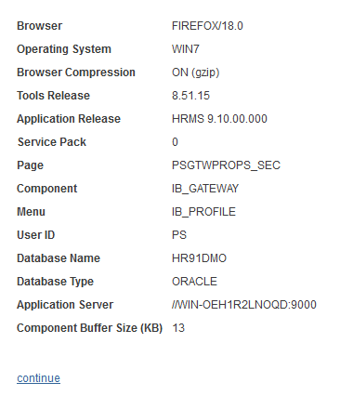
Task: Select the FIREFOX/18.0 value
Action: pyautogui.click(x=207, y=26)
